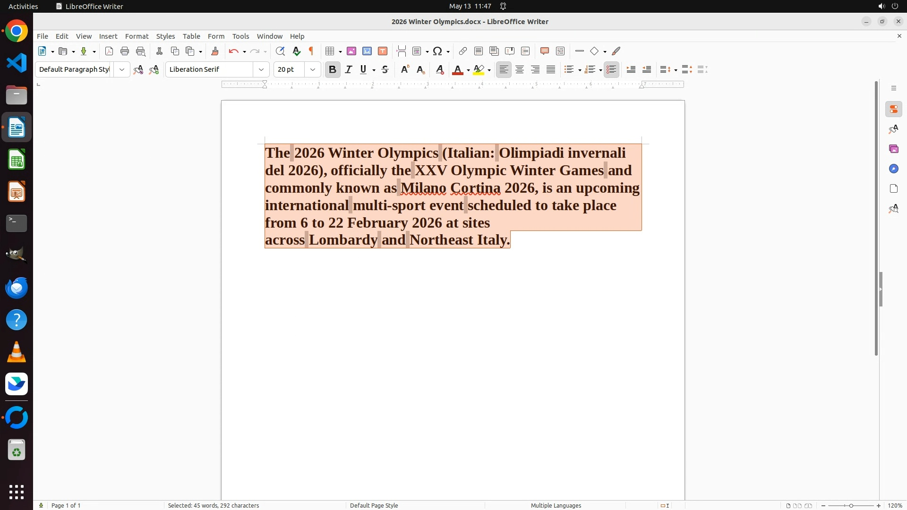The width and height of the screenshot is (907, 510).
Task: Click the zoom slider in status bar
Action: pos(851,505)
